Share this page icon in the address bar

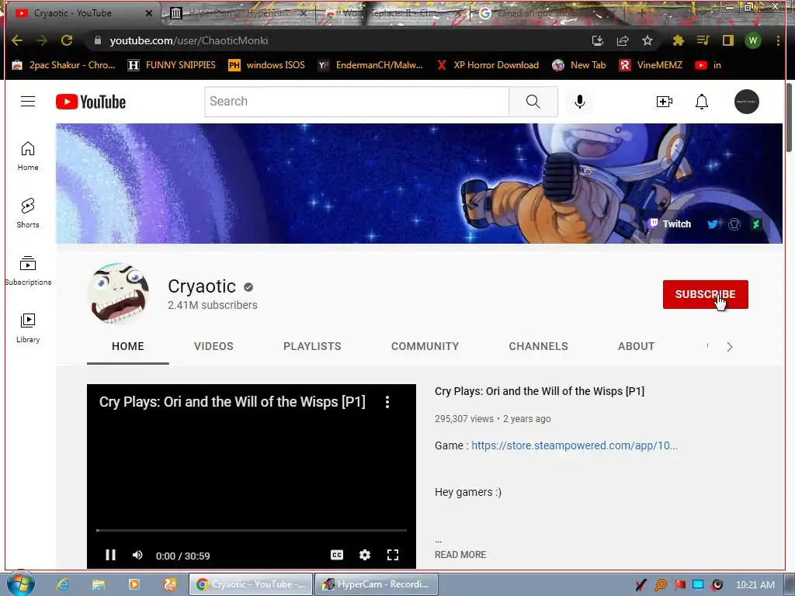pos(623,40)
